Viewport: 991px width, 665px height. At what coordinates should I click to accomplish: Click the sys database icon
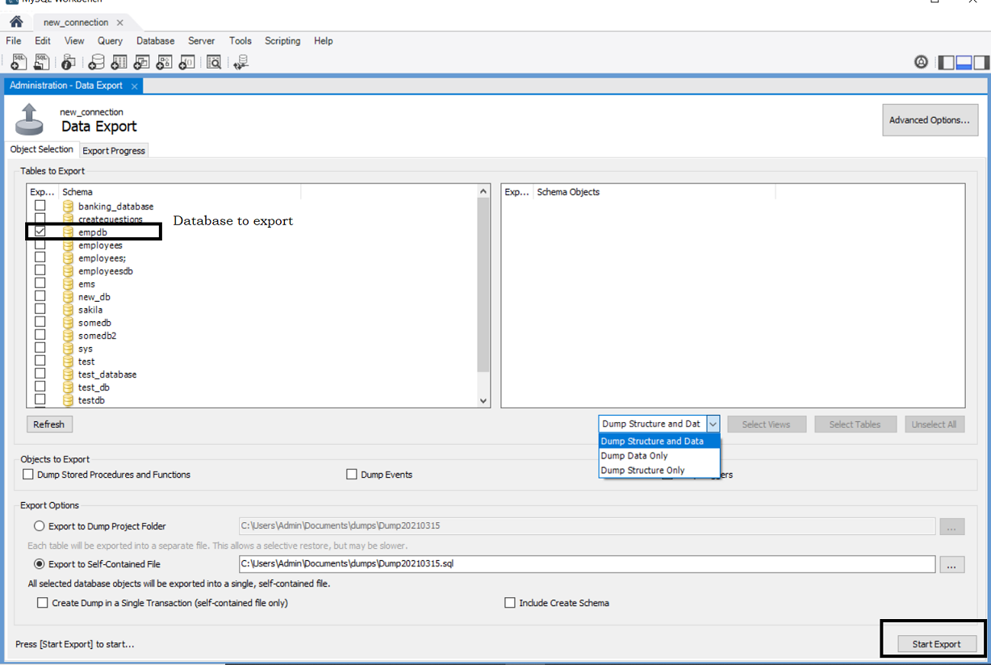click(x=69, y=349)
